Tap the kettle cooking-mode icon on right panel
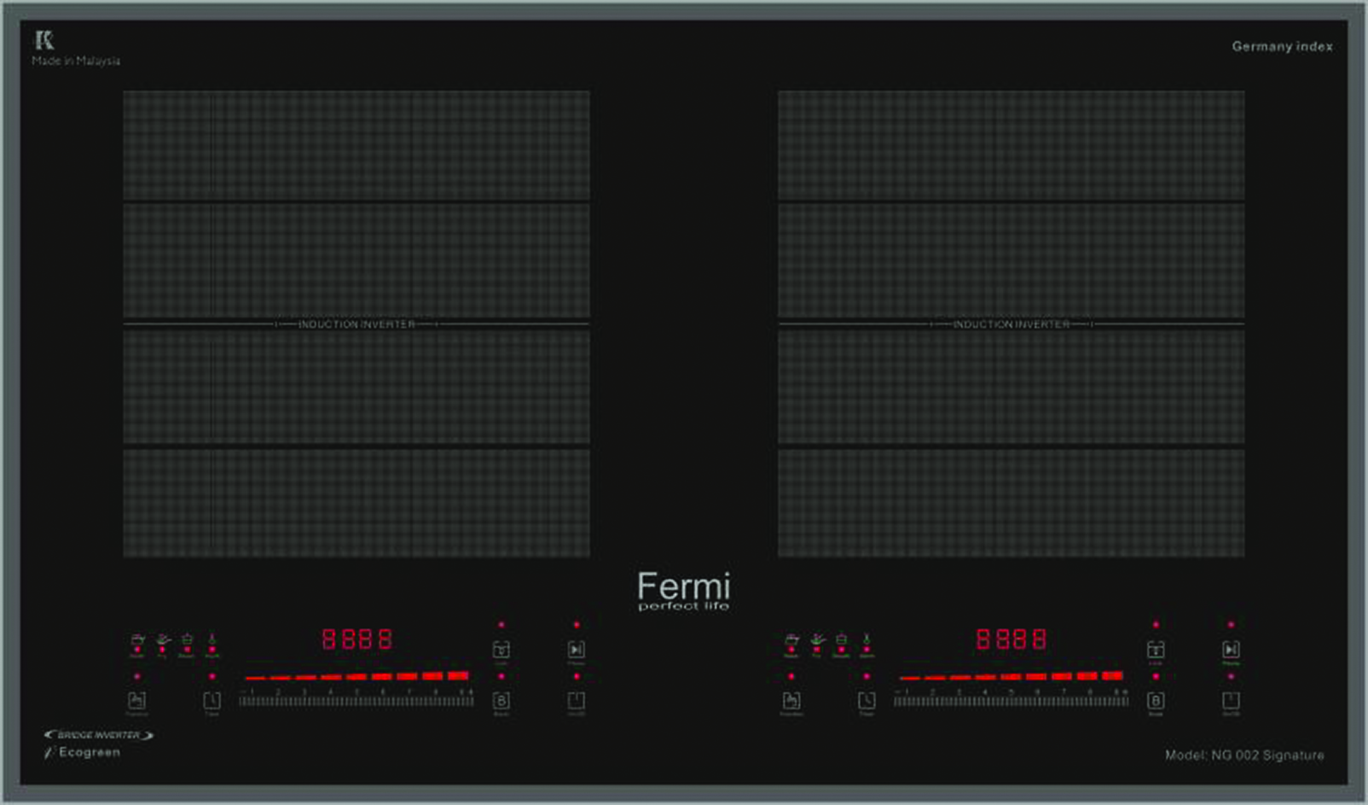The image size is (1368, 805). pos(791,640)
